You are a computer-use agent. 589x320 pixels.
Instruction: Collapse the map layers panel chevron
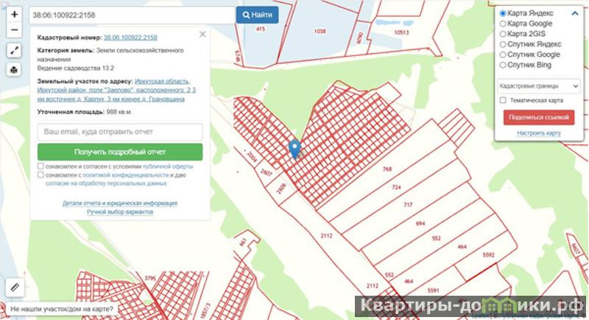574,14
